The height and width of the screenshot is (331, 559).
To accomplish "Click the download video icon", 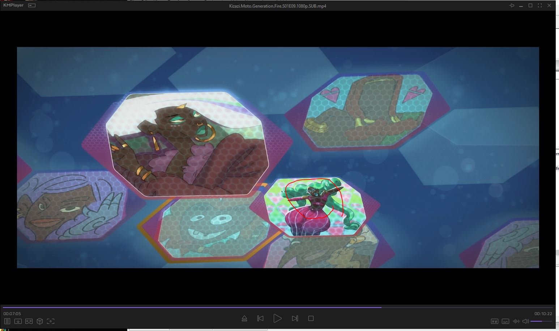I will click(18, 321).
